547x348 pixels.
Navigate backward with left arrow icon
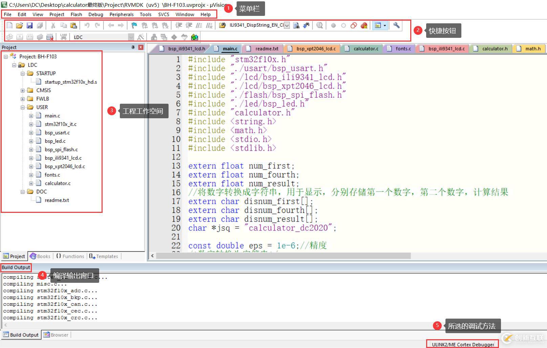[x=111, y=25]
